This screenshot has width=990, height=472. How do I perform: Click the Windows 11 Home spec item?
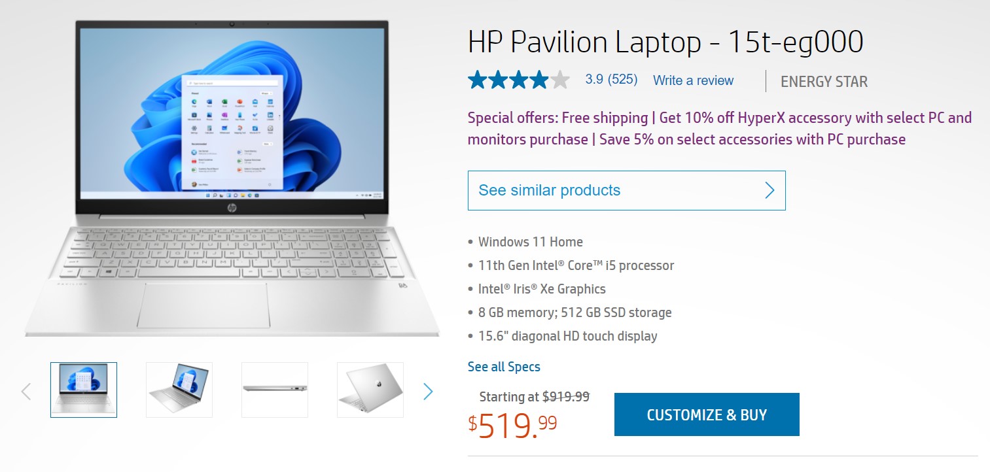tap(530, 242)
